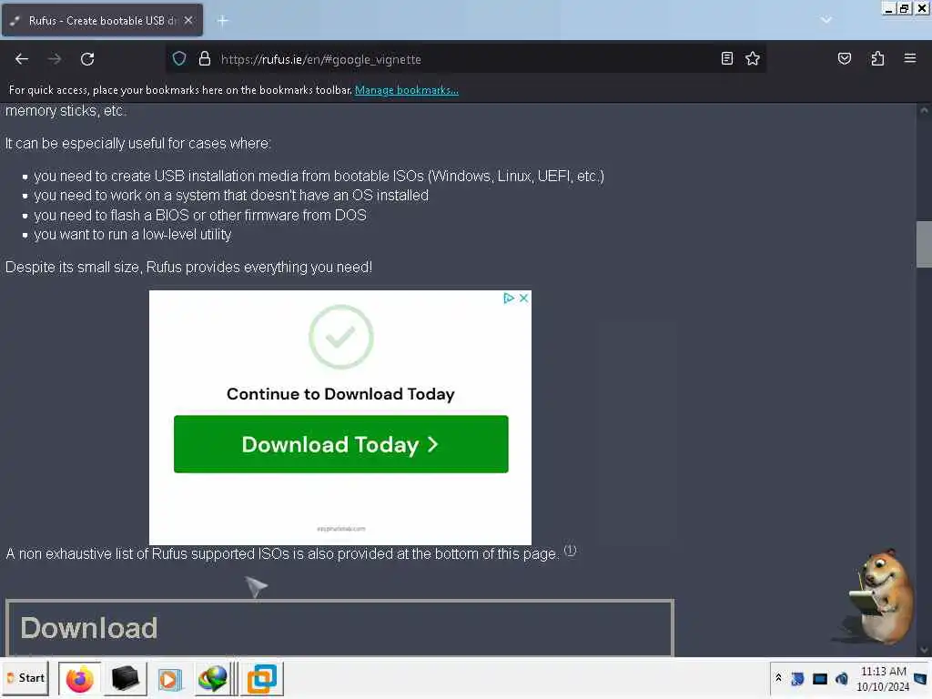Restore down the Firefox window

click(904, 8)
